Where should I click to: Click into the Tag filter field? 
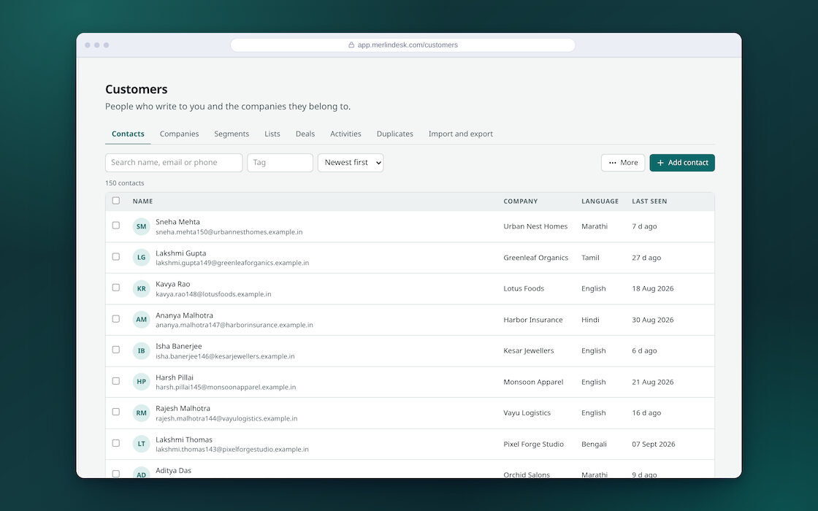(x=280, y=163)
